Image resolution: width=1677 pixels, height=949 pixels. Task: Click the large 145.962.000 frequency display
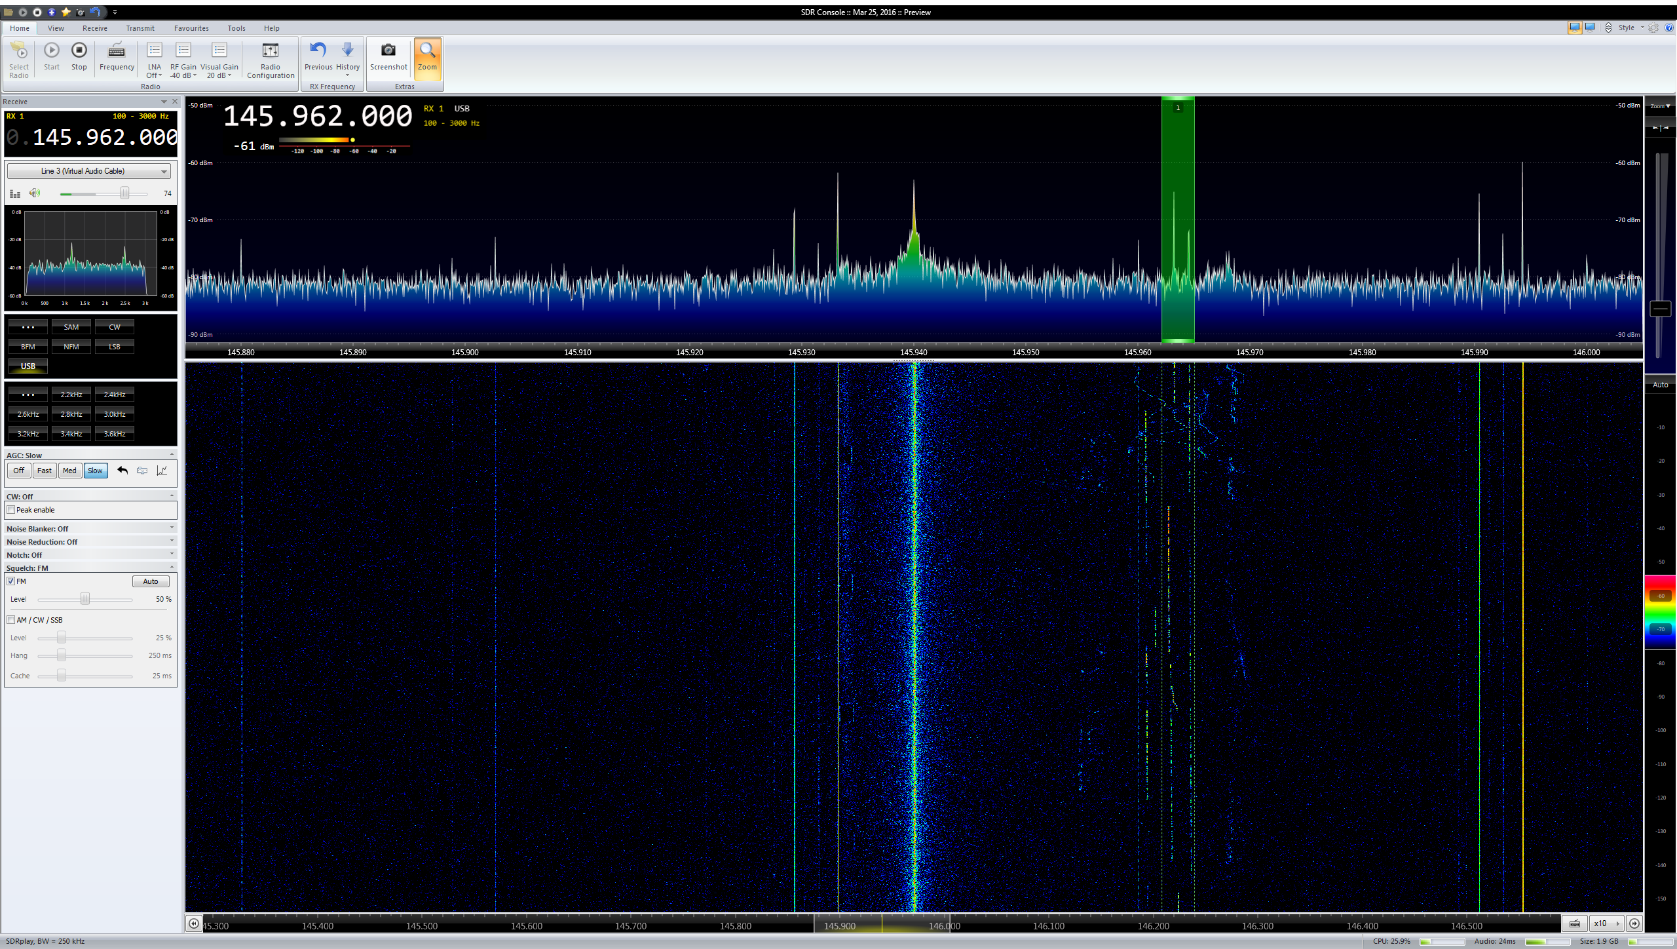tap(318, 116)
